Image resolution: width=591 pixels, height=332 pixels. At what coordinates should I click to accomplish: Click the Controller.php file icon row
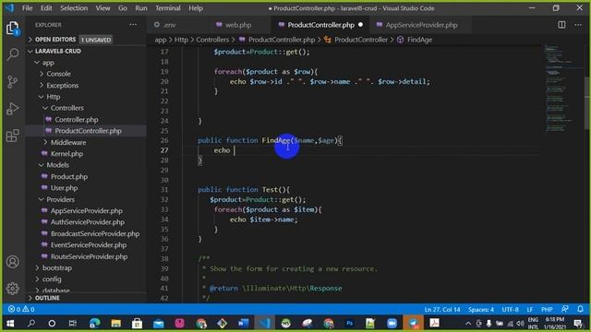(86, 119)
